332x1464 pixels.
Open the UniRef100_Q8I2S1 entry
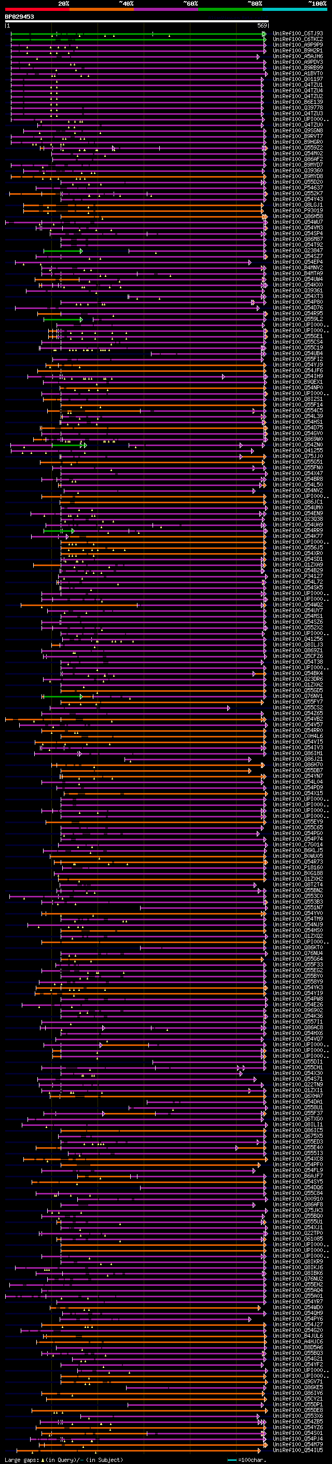[298, 399]
